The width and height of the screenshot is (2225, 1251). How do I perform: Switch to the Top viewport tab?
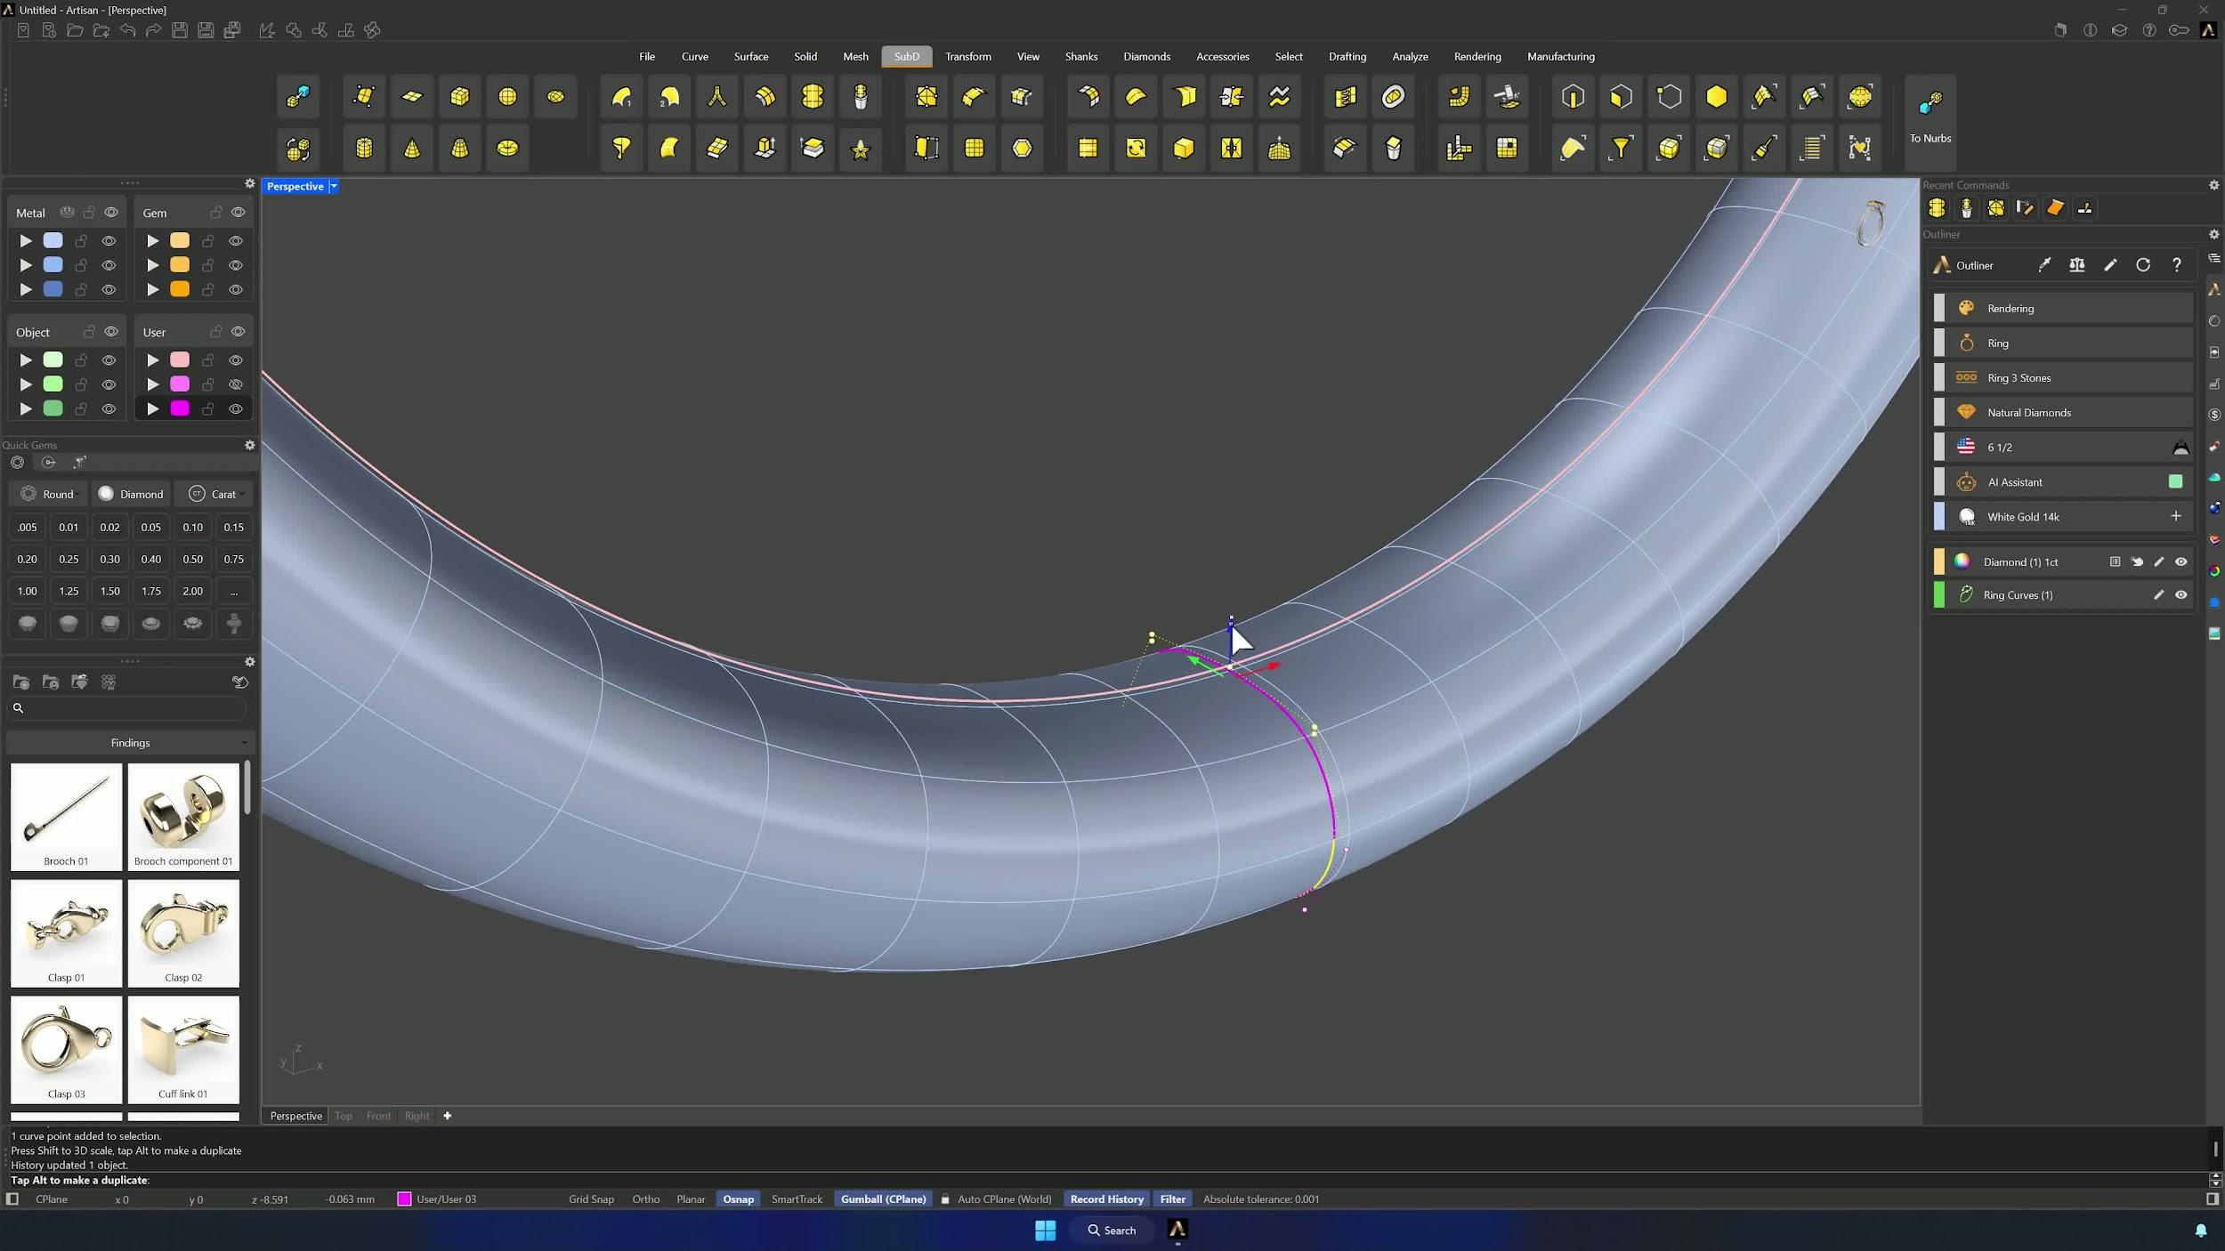point(344,1116)
